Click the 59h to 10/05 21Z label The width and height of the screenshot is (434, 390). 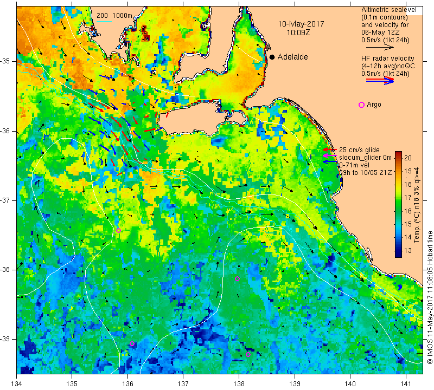click(365, 172)
